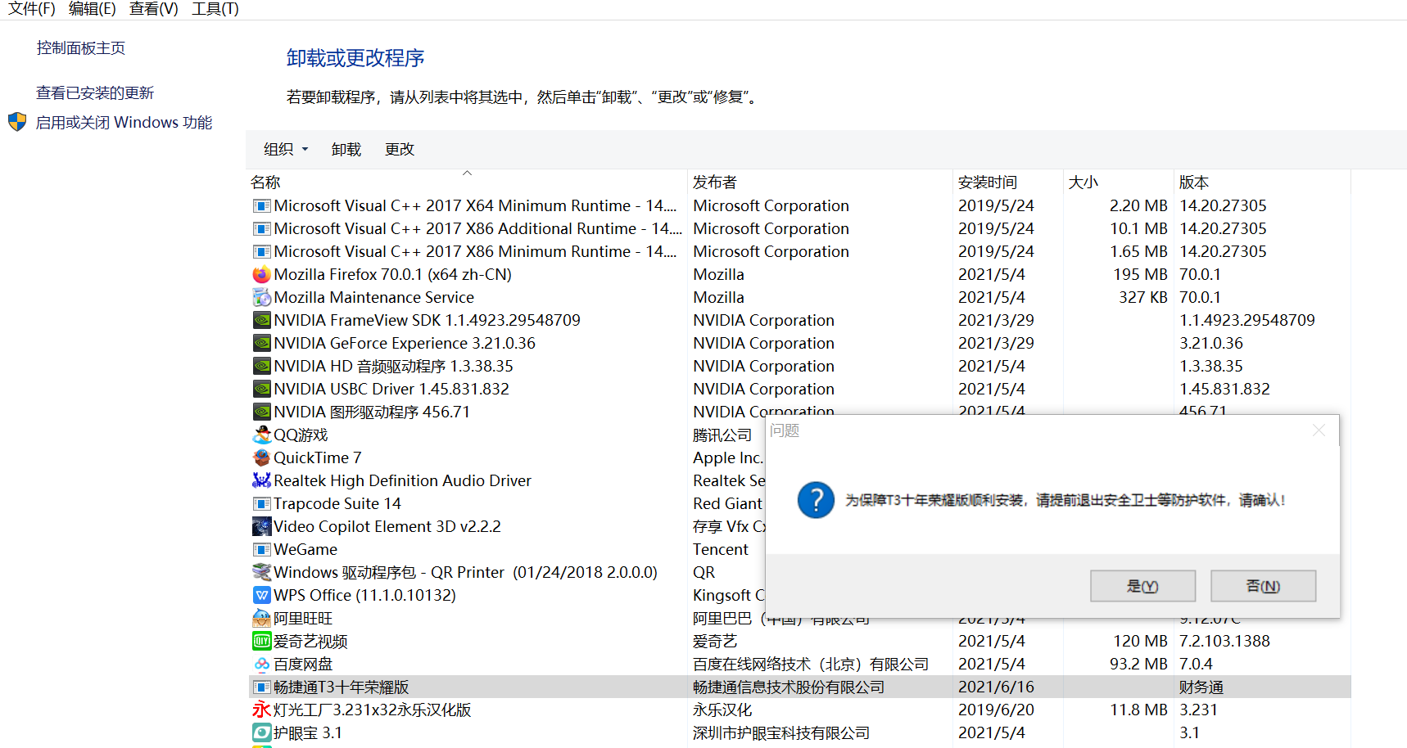
Task: Click the WeGame program icon
Action: [x=261, y=549]
